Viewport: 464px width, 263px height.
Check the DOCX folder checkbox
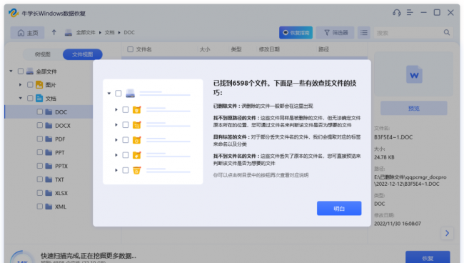pyautogui.click(x=40, y=125)
